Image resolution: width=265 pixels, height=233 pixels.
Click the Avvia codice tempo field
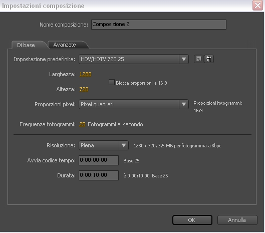click(99, 160)
